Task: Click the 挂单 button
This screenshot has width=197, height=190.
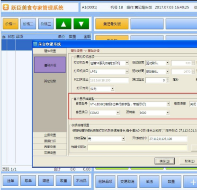Action: point(10,180)
